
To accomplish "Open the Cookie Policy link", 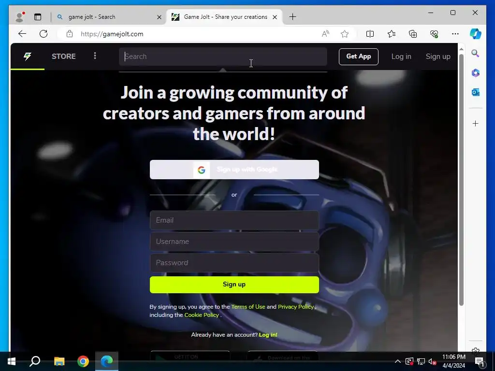I will click(202, 315).
